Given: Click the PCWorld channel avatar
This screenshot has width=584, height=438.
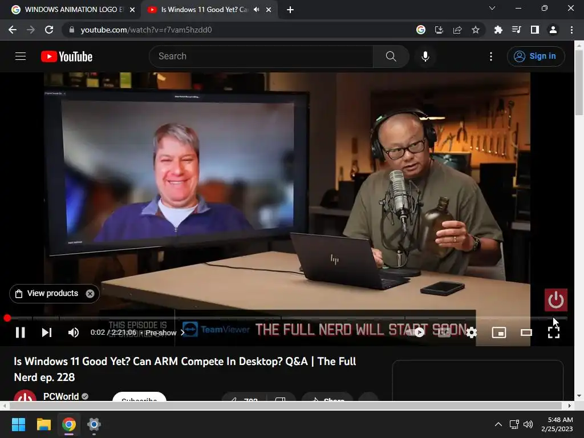Looking at the screenshot, I should 25,396.
